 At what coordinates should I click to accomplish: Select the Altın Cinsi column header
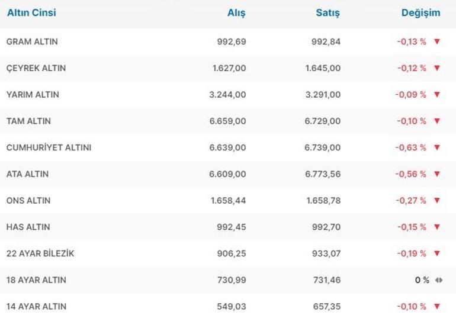click(x=31, y=12)
